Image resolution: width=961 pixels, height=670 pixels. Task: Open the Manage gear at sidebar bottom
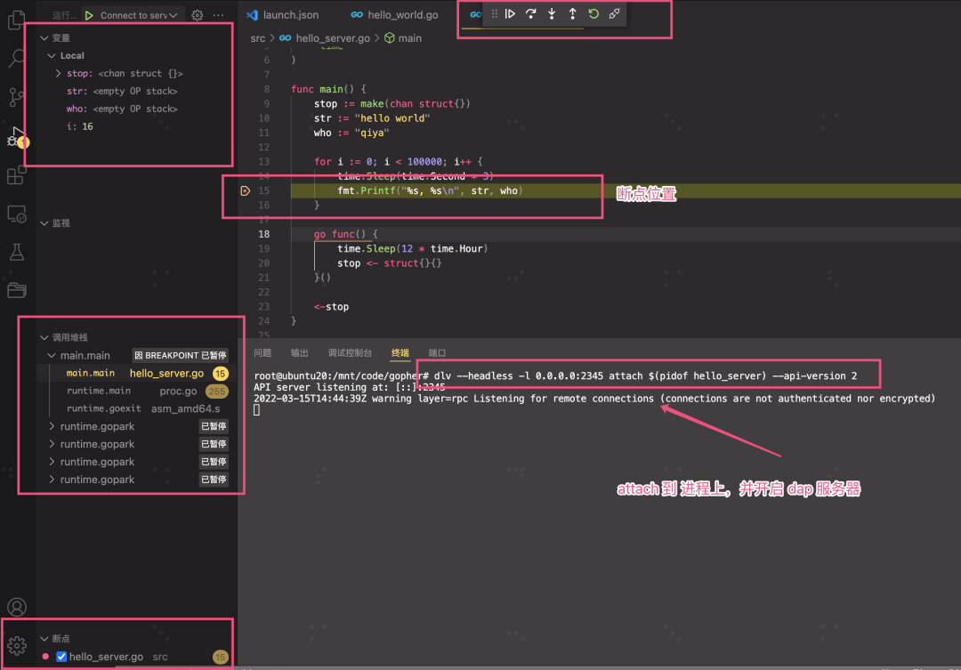click(x=17, y=645)
